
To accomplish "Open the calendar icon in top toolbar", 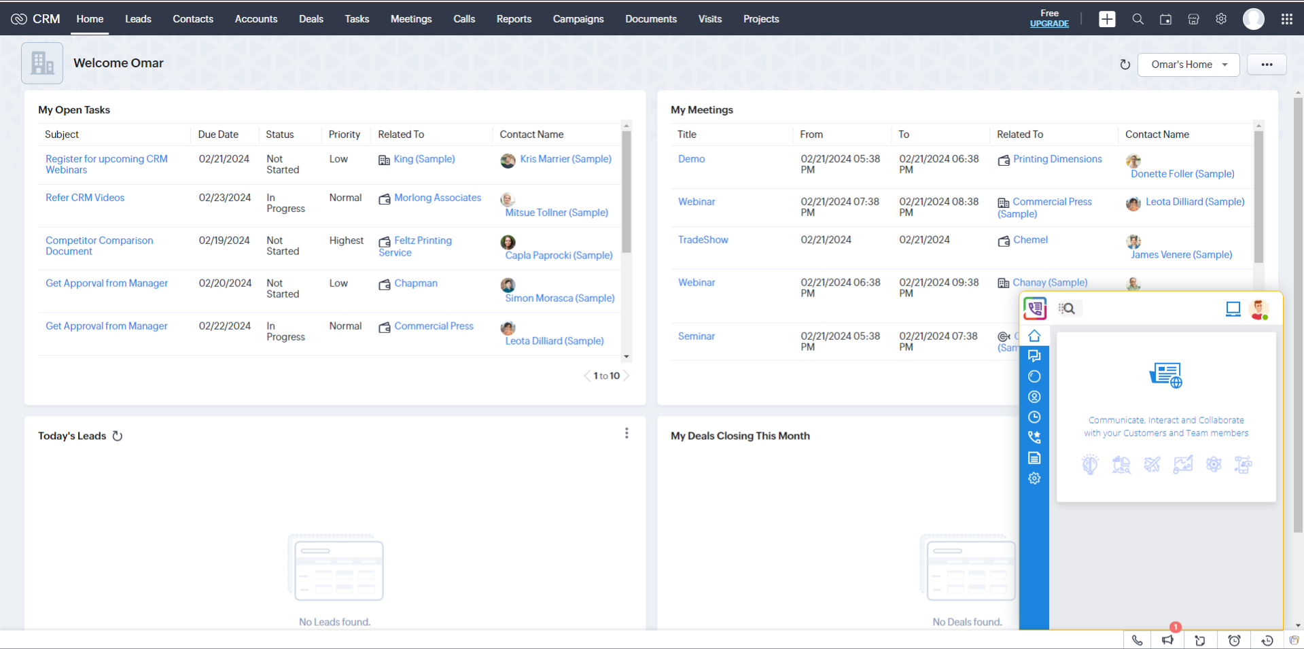I will [x=1165, y=19].
